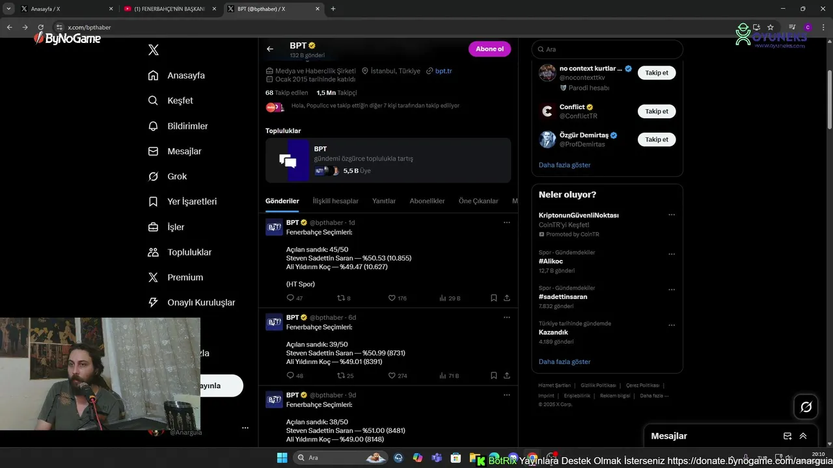Screen dimensions: 833x468
Task: Repost the 45/50 sandık post
Action: pos(340,298)
